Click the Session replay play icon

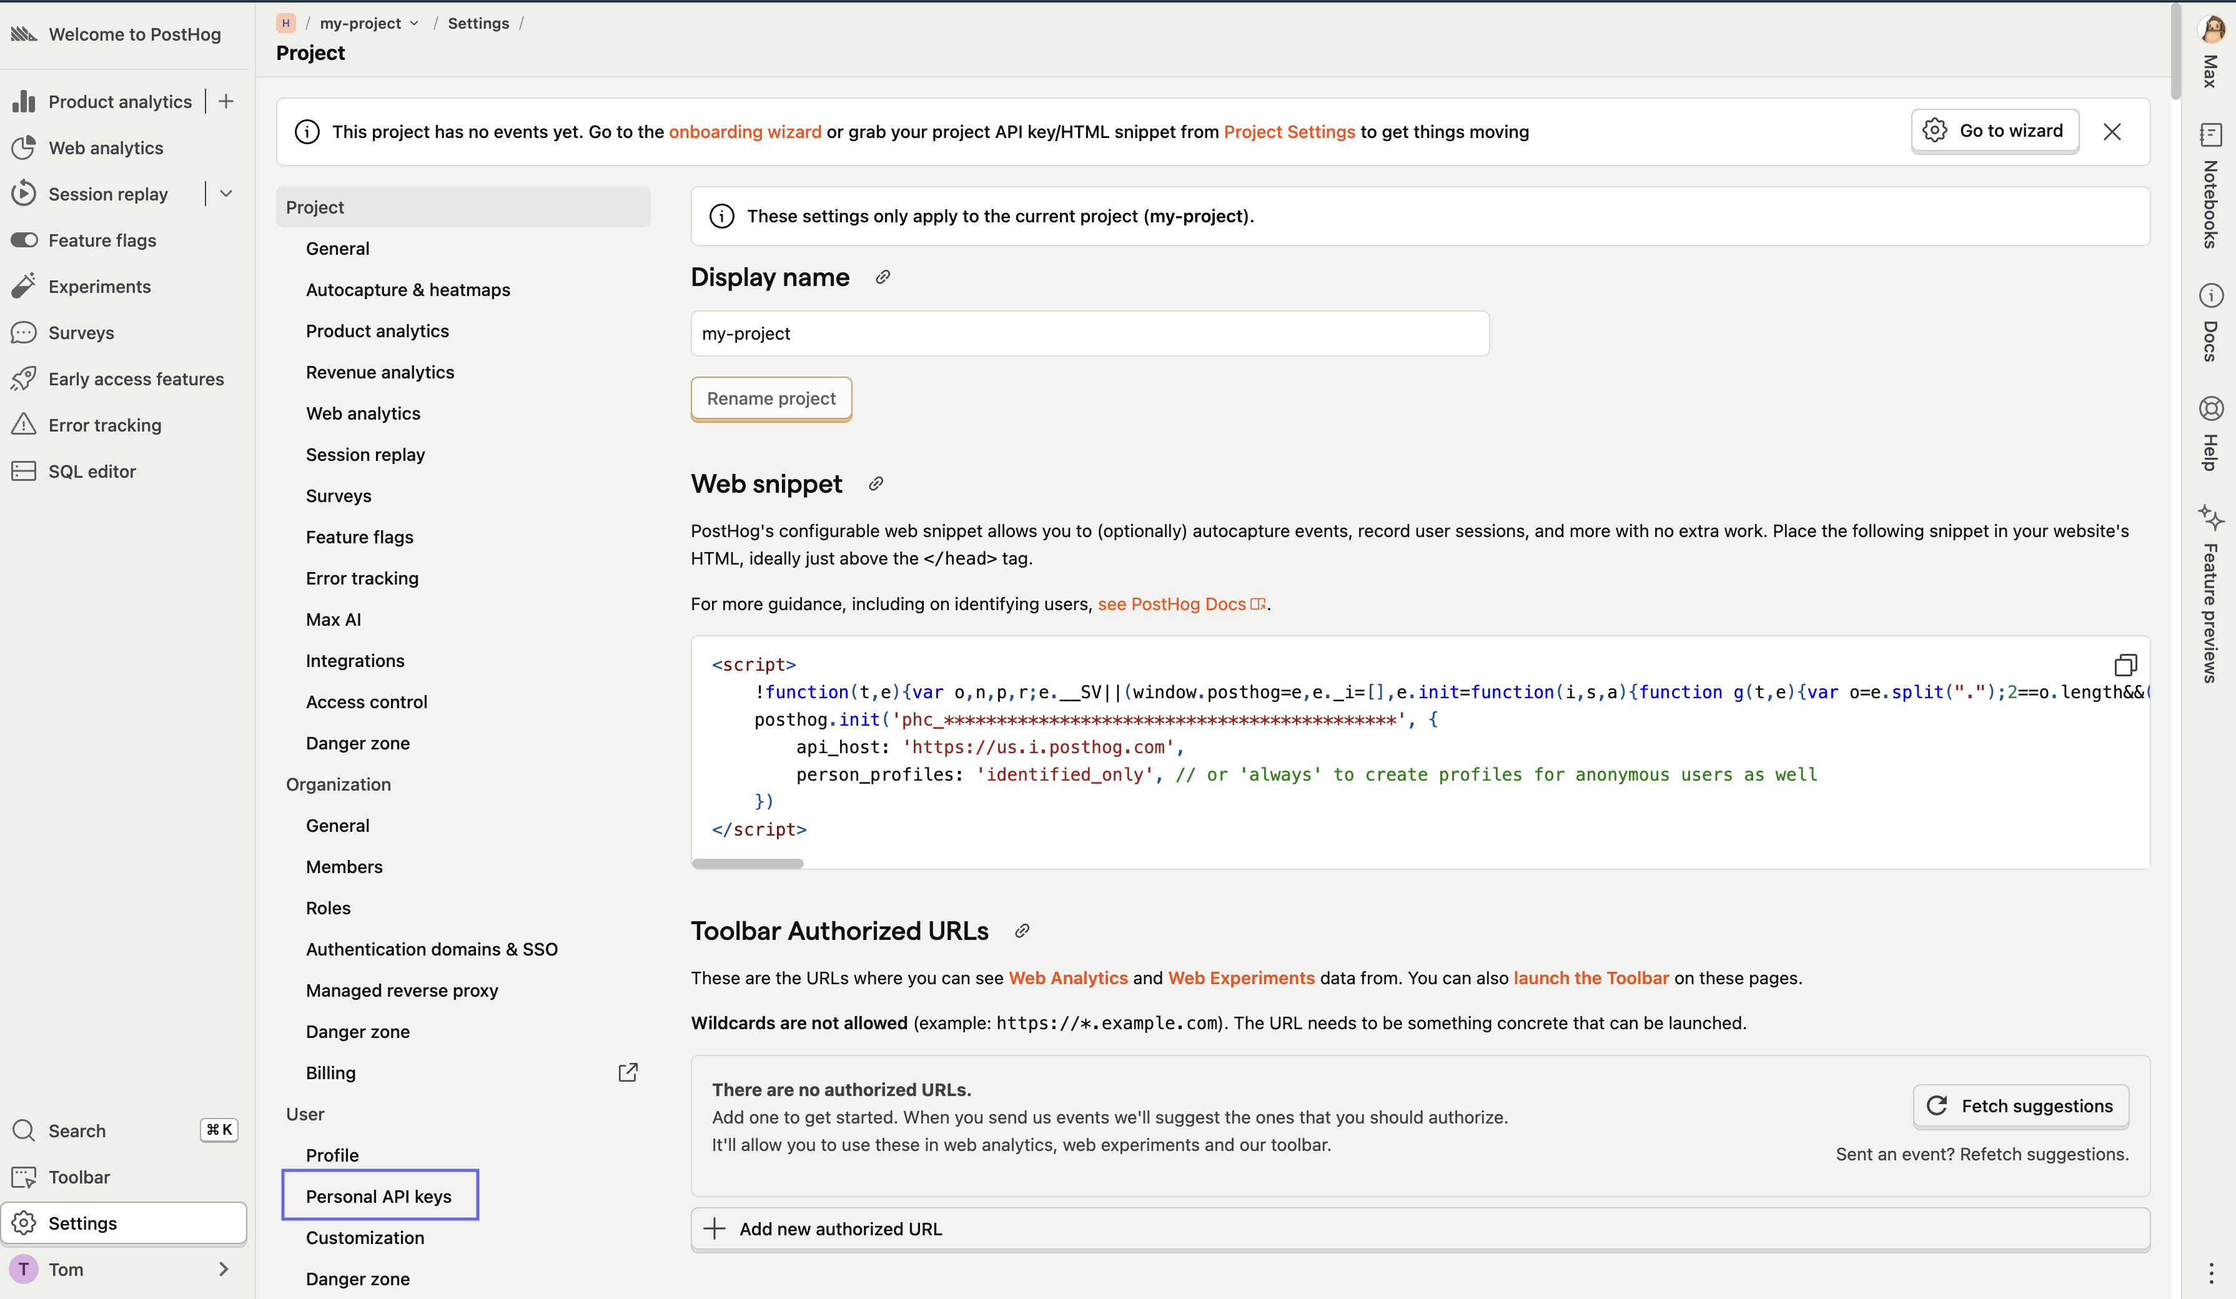[24, 194]
